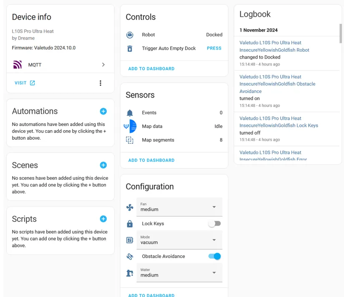Click the 1 November 2024 logbook date

[259, 30]
